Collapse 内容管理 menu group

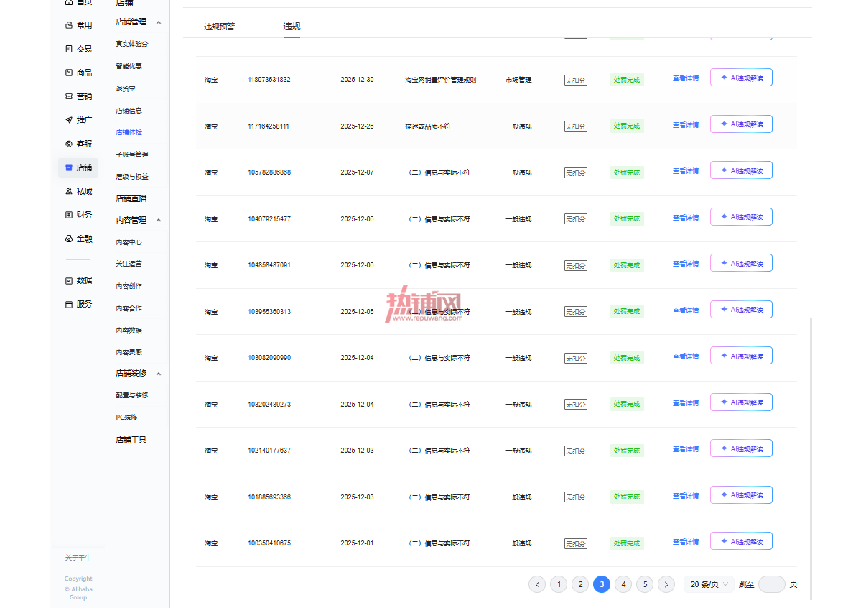tap(159, 221)
